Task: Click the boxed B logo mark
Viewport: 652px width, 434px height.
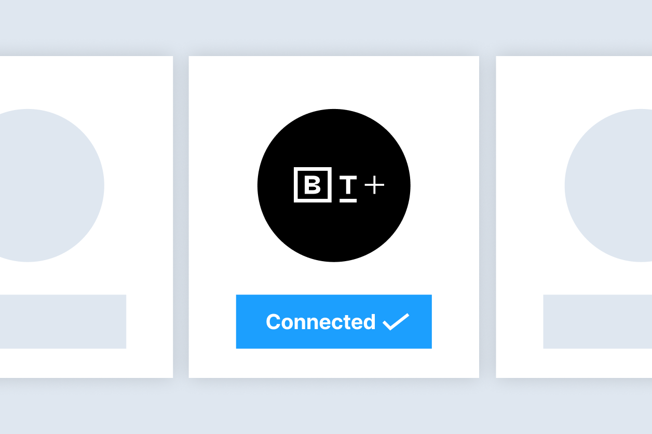Action: 313,185
